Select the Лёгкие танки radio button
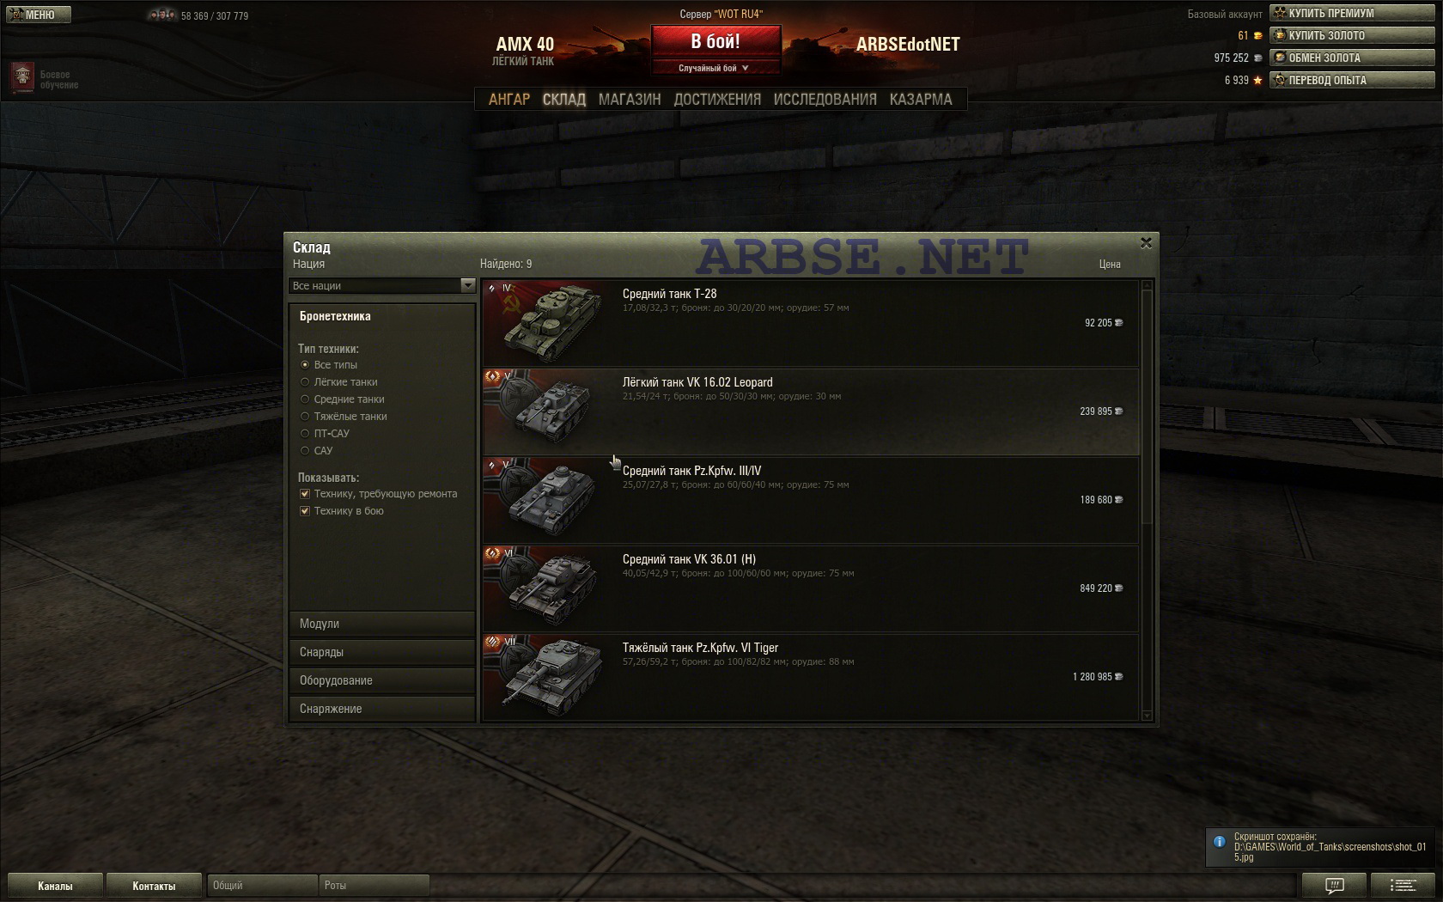1443x902 pixels. [x=305, y=382]
